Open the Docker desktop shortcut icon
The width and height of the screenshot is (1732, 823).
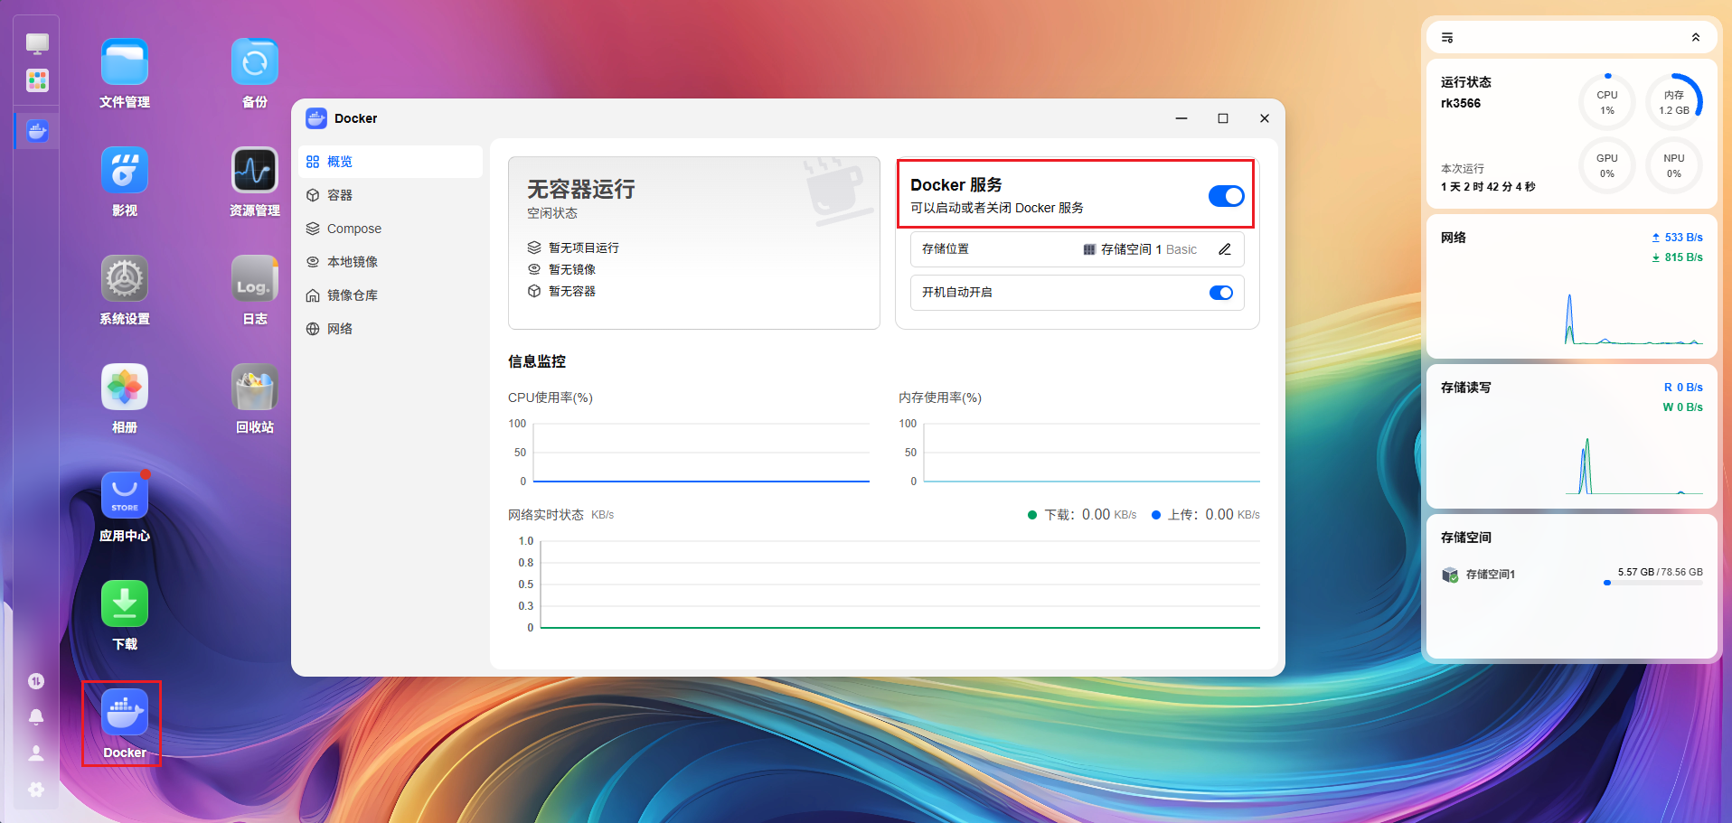coord(125,713)
